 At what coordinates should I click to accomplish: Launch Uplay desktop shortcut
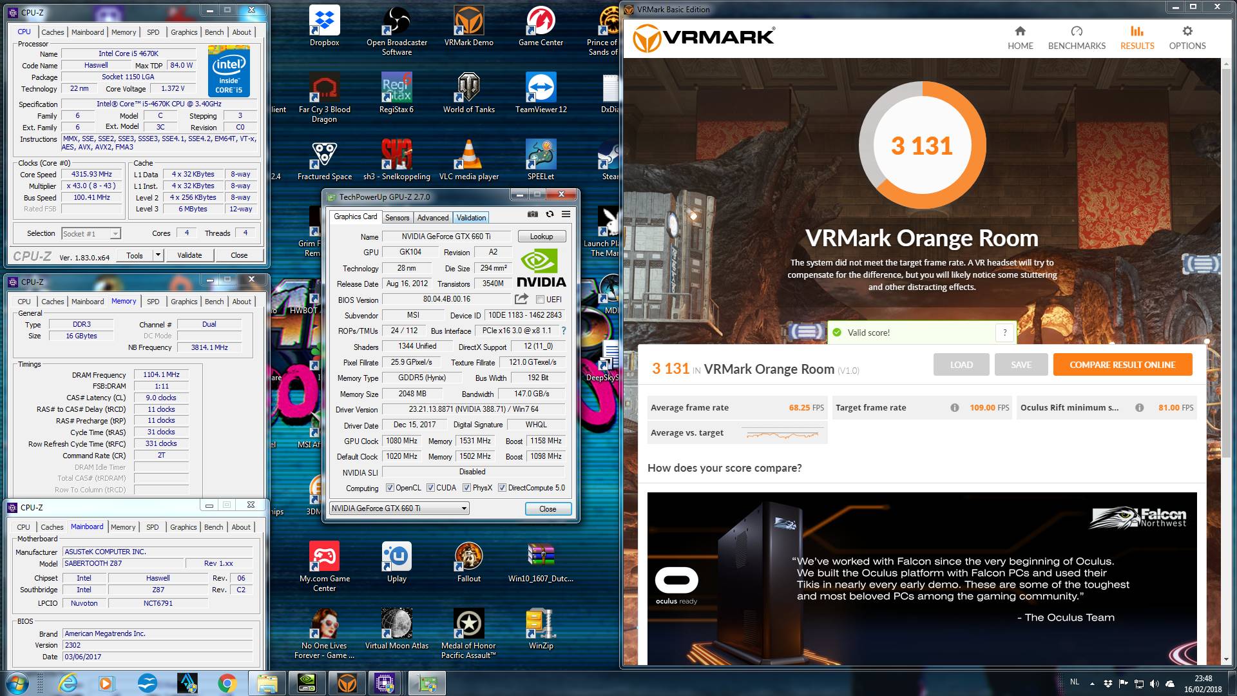pos(396,562)
